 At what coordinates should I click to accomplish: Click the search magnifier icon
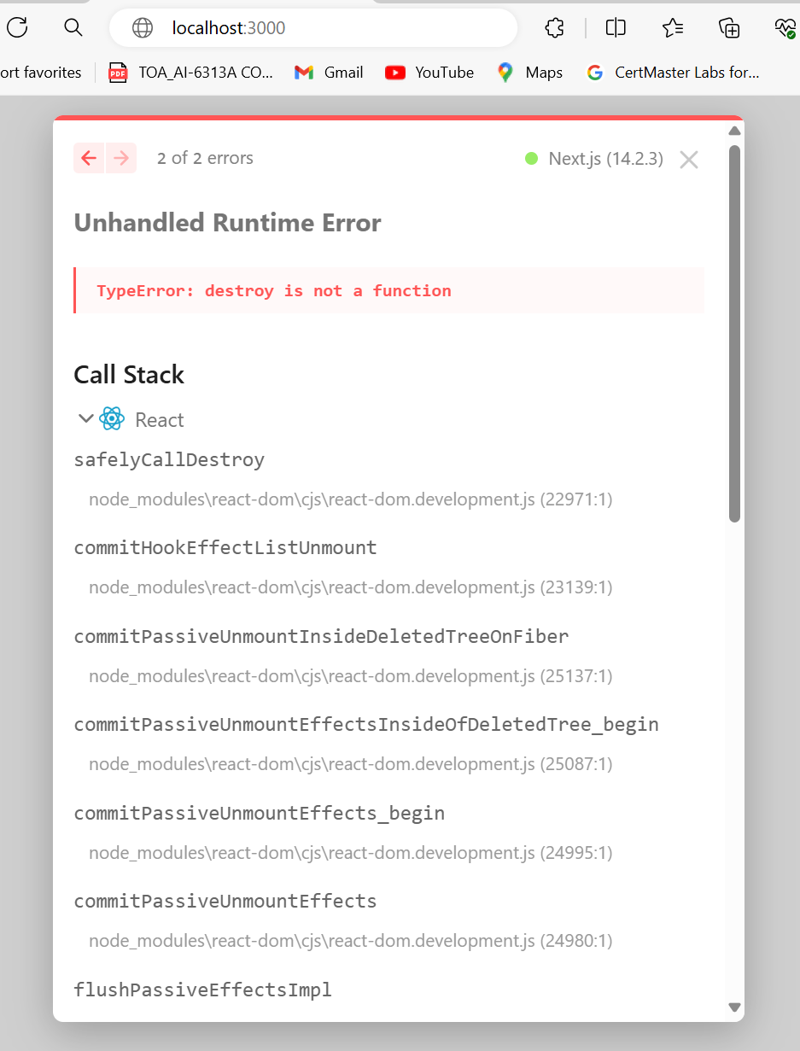point(73,28)
